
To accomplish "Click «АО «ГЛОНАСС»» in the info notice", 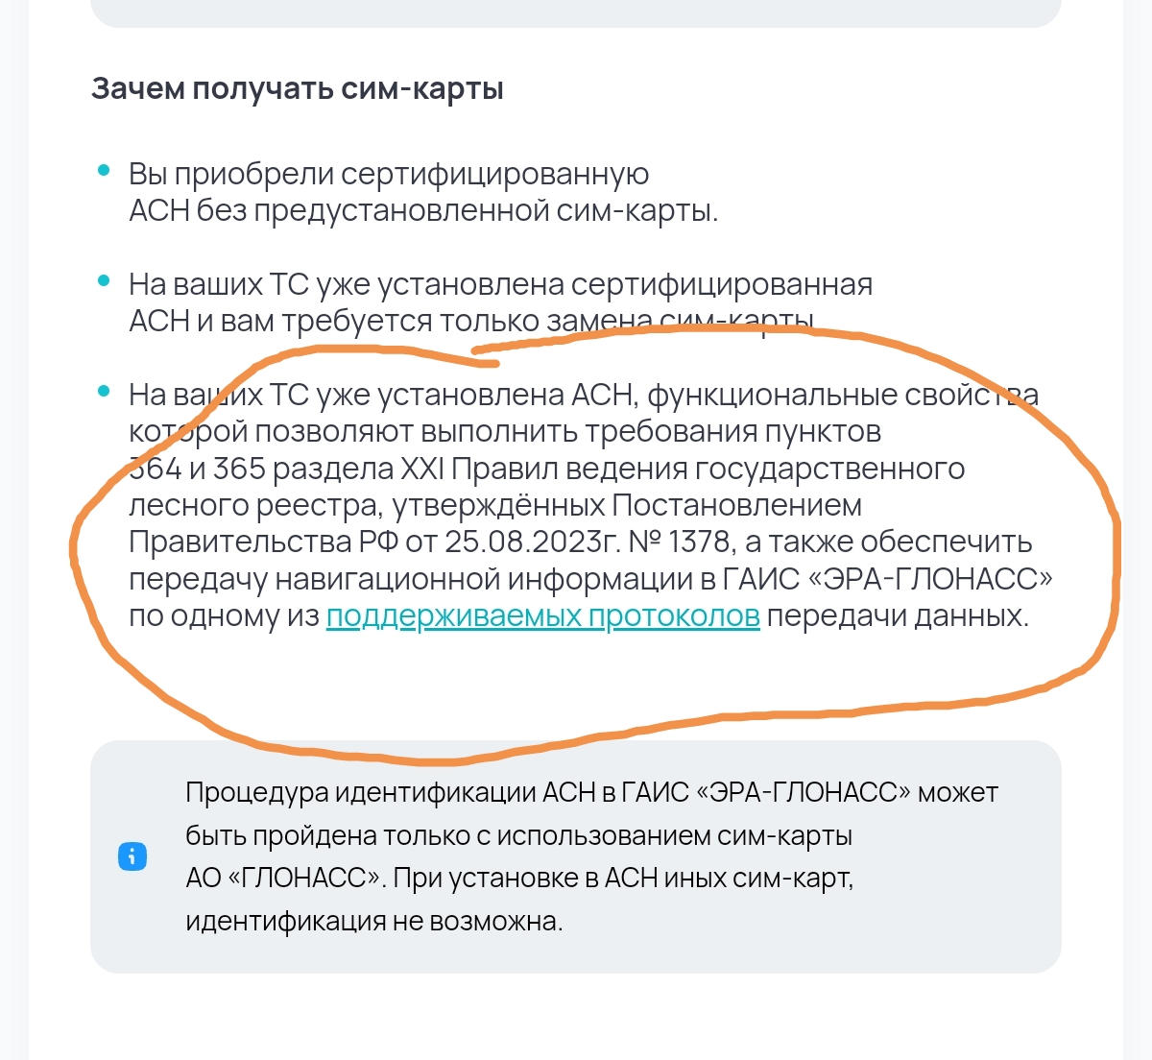I will 283,879.
